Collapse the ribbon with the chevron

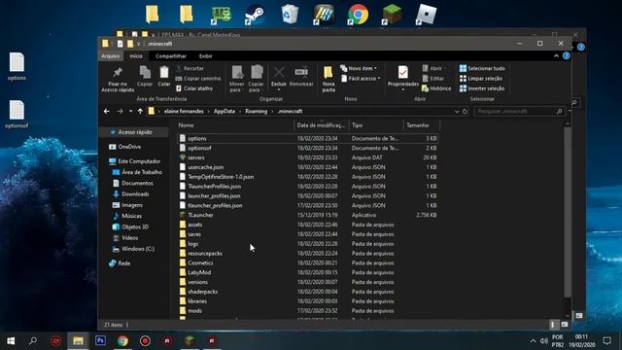click(x=556, y=56)
